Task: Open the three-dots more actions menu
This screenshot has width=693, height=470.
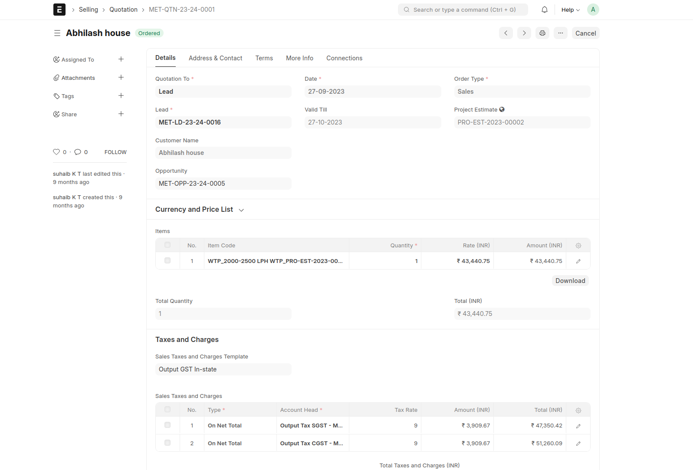Action: tap(560, 33)
